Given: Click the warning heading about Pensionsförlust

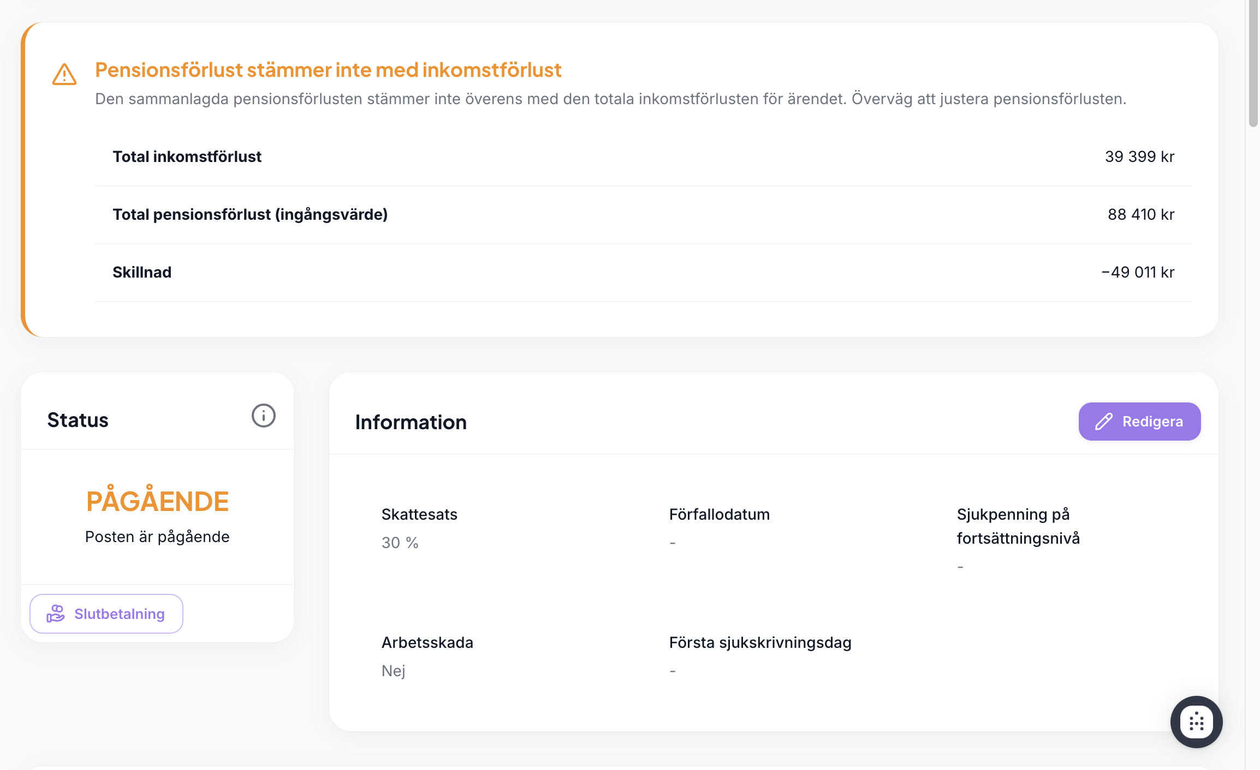Looking at the screenshot, I should (328, 70).
